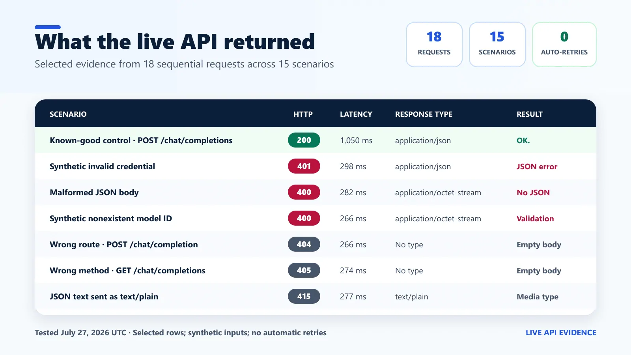
Task: Select the 'Known-good control · POST /chat/completions' row label
Action: [141, 140]
